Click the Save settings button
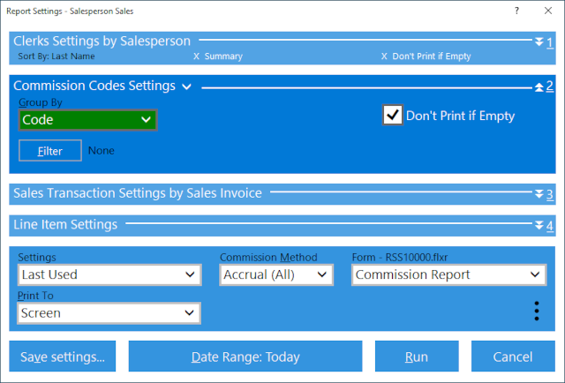Viewport: 565px width, 383px height. click(63, 357)
